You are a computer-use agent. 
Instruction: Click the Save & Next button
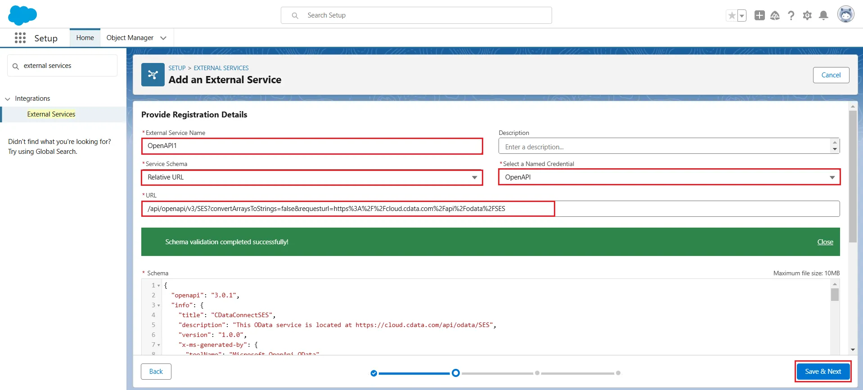823,372
